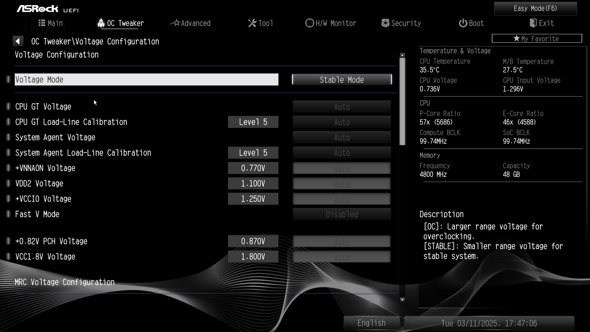Click the Exit door icon
Screen dimensions: 590x332
[533, 23]
